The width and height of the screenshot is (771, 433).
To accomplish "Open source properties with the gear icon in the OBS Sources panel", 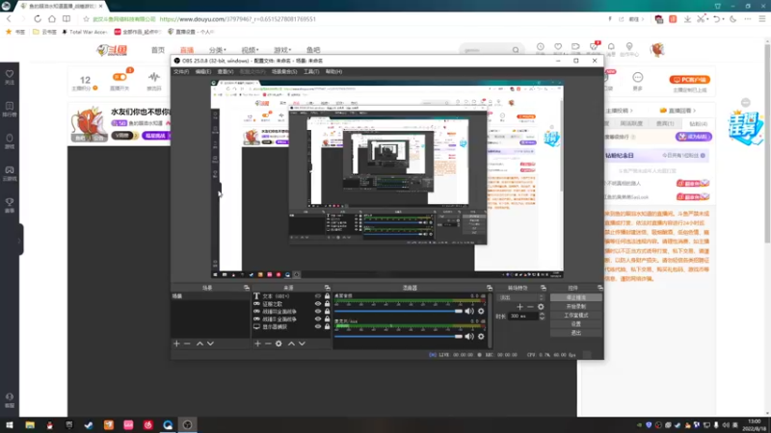I will pyautogui.click(x=279, y=344).
